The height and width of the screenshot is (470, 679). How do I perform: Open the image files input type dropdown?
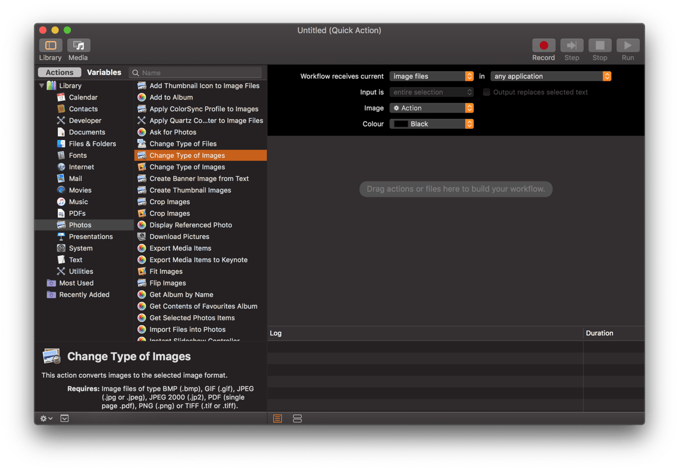[431, 76]
